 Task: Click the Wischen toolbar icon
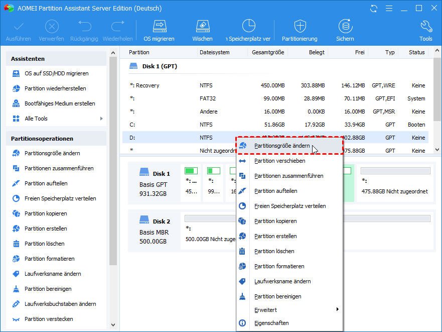tap(202, 30)
